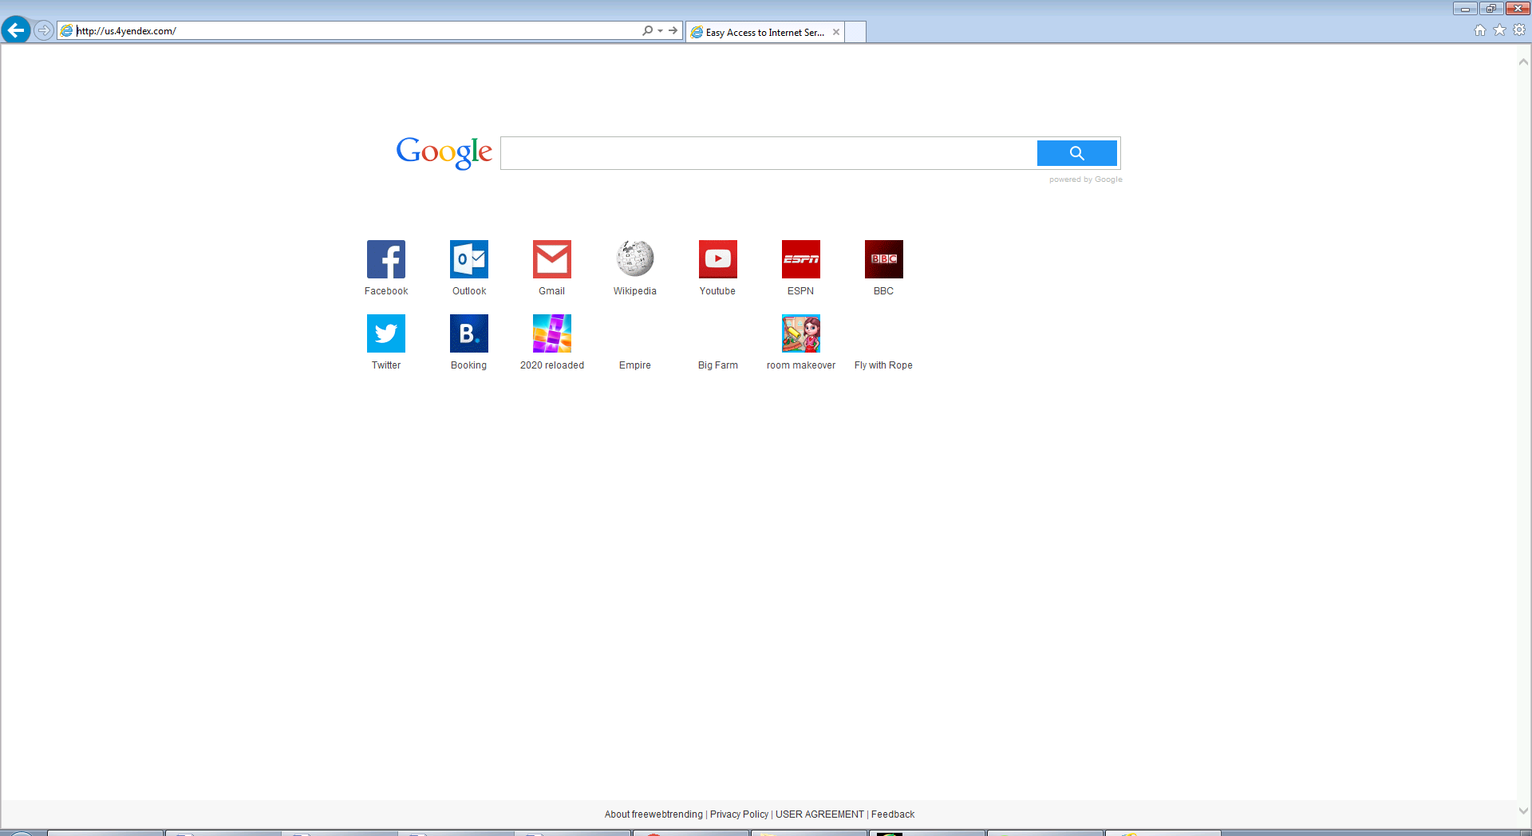
Task: Click the powered by Google text
Action: pyautogui.click(x=1085, y=179)
